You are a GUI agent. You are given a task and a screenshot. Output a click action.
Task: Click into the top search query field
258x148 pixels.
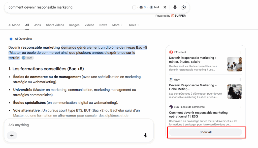point(69,7)
